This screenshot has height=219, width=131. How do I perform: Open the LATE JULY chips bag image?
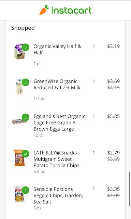pos(19,158)
